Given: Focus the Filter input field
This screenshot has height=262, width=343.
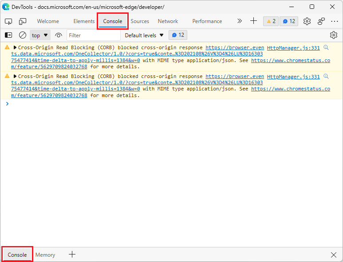Looking at the screenshot, I should [x=94, y=35].
